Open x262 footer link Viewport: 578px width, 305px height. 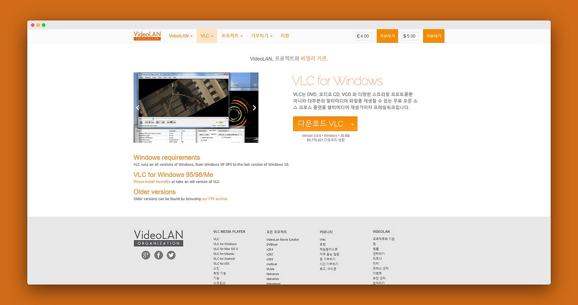click(270, 254)
